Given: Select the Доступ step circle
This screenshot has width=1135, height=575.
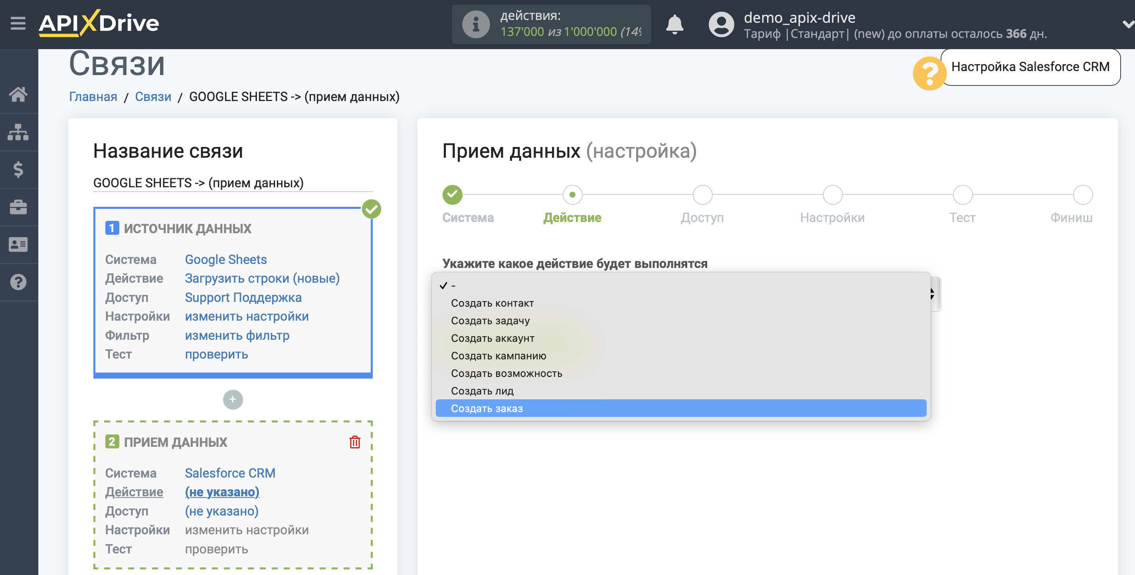Looking at the screenshot, I should (702, 194).
